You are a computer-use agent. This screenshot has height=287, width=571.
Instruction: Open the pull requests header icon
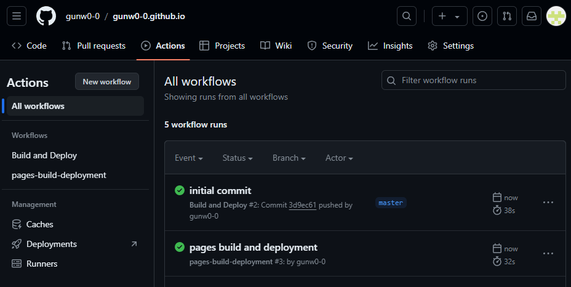pyautogui.click(x=506, y=16)
